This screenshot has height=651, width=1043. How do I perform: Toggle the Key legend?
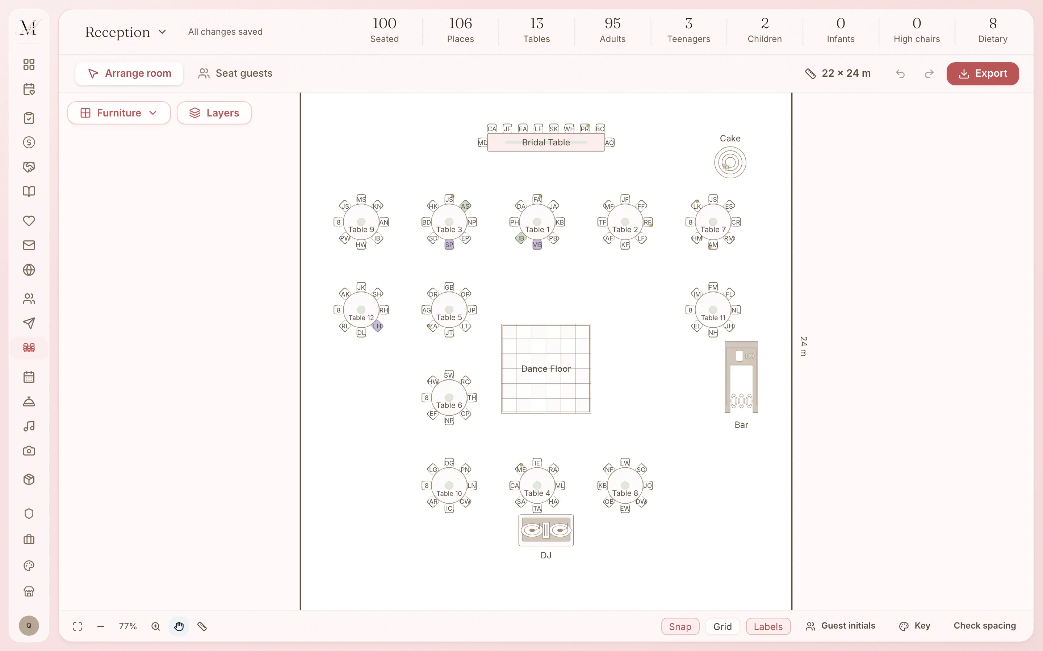(x=914, y=626)
